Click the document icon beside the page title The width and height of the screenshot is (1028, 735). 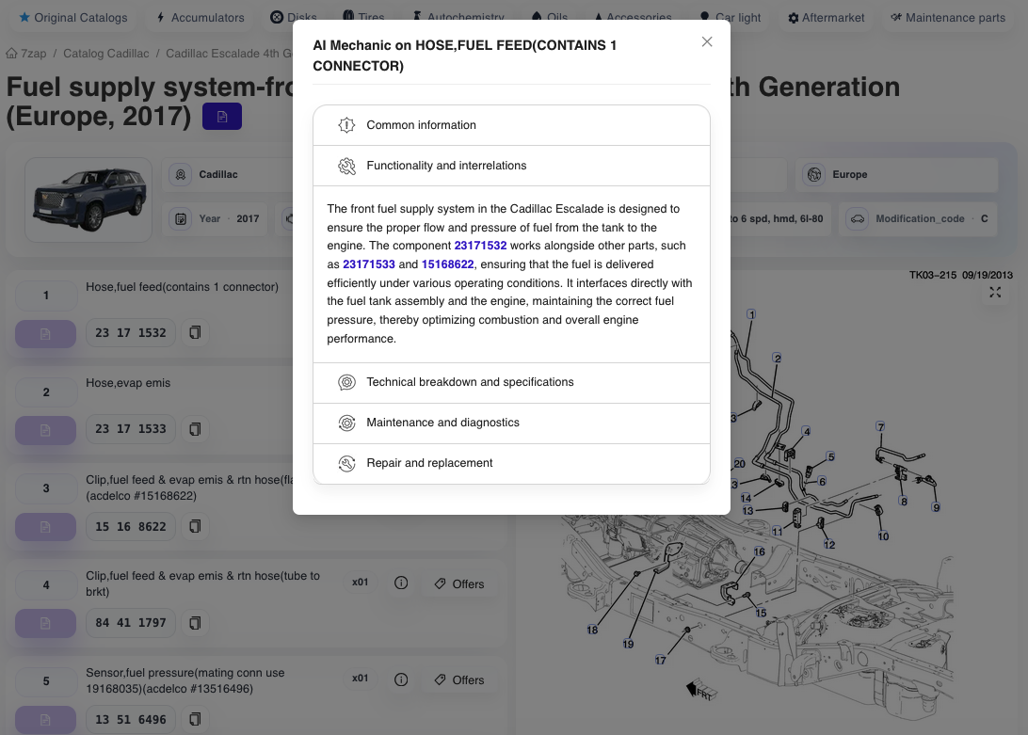pyautogui.click(x=222, y=116)
